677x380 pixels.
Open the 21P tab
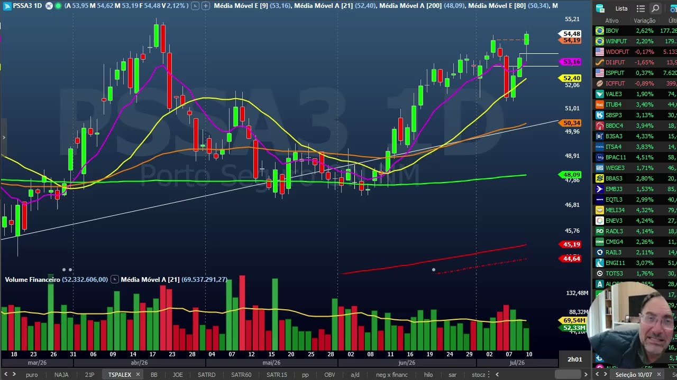tap(90, 375)
